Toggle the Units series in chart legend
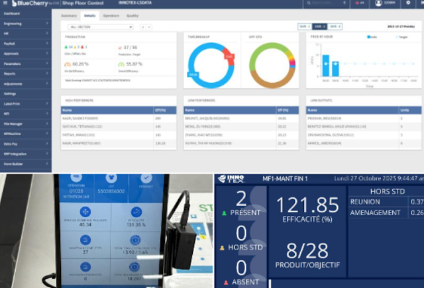 click(372, 36)
